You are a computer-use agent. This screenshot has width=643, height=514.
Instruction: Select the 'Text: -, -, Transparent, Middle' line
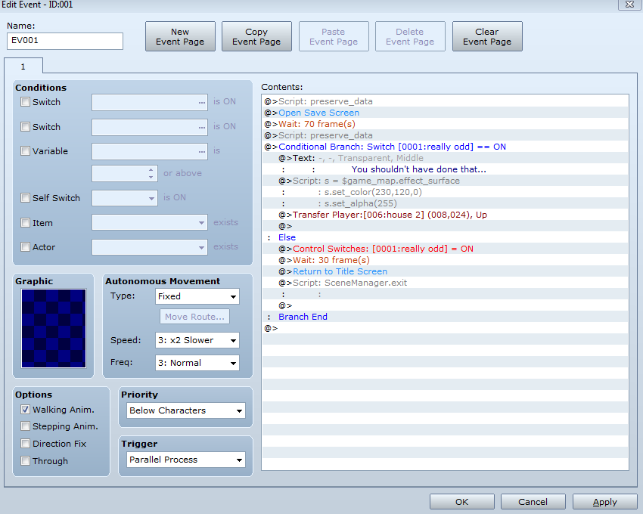tap(445, 158)
